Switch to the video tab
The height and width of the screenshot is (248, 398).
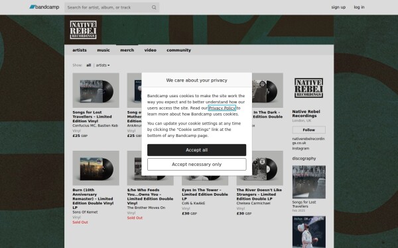coord(151,50)
